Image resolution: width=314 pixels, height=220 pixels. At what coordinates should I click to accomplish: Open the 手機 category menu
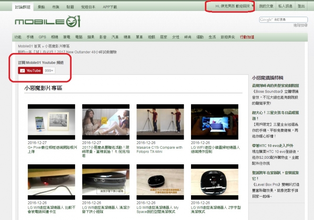30,37
